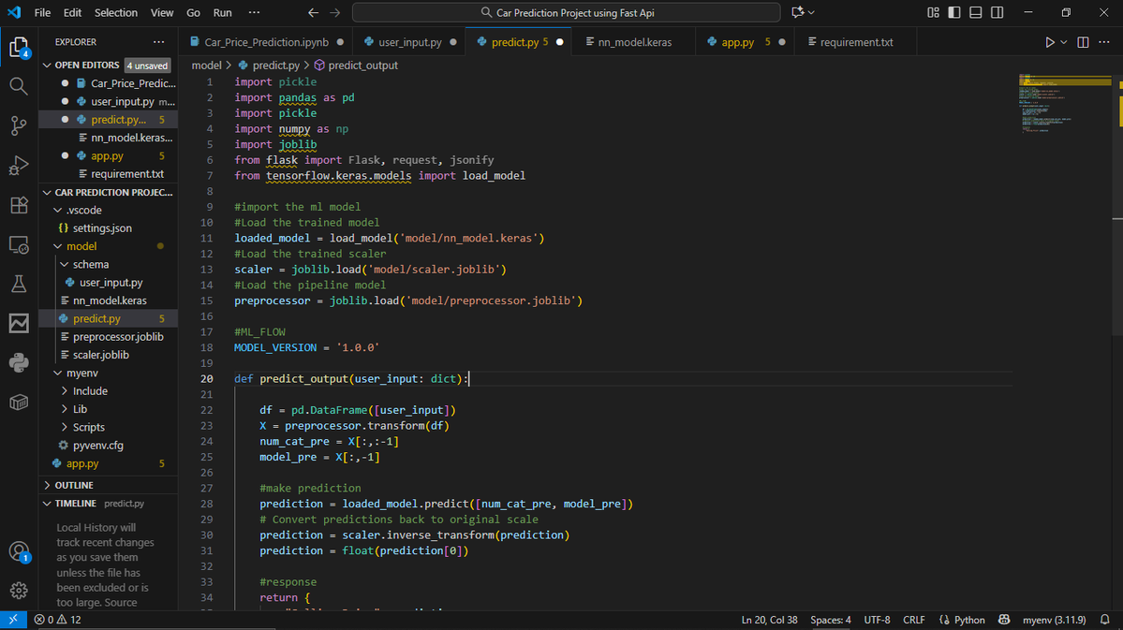
Task: Go forward with navigation arrow
Action: (x=335, y=13)
